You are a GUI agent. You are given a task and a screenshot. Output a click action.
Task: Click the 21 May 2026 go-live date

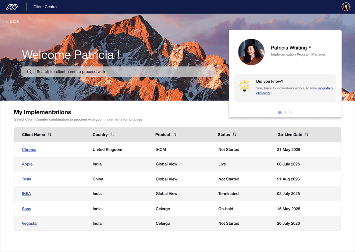point(289,150)
